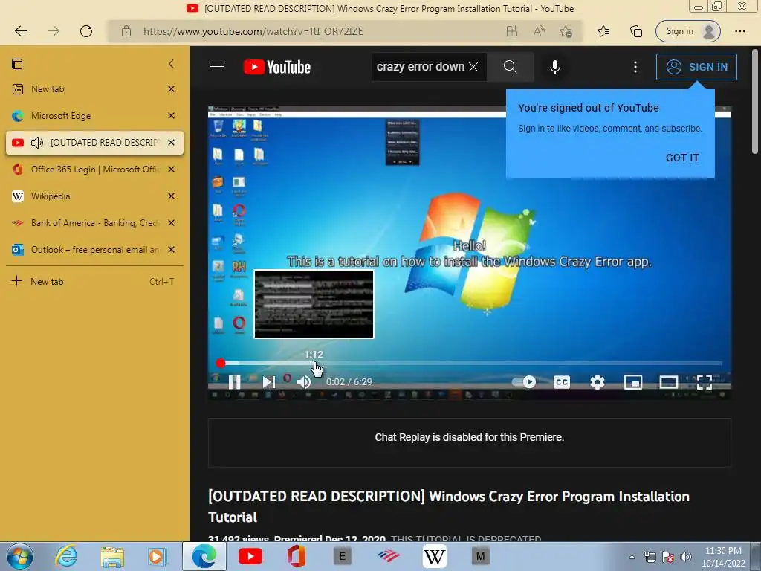The image size is (761, 571).
Task: Click the video title text
Action: [x=448, y=506]
